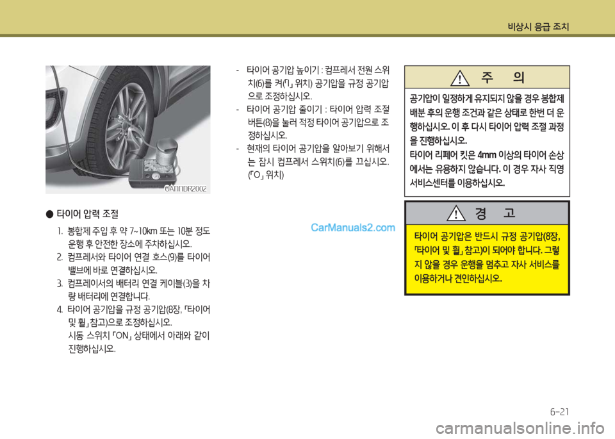
Task: Click the 주 의 caution header
Action: coord(487,78)
